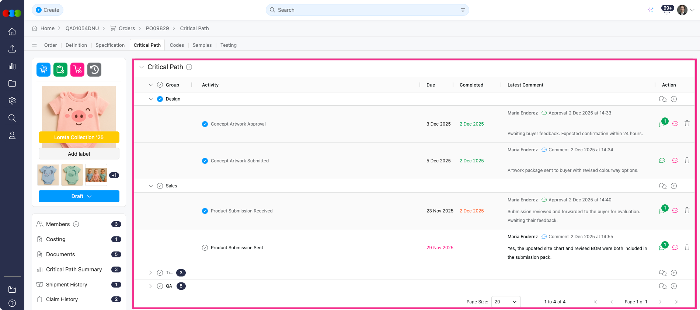
Task: Open the Page Size dropdown
Action: coord(506,302)
